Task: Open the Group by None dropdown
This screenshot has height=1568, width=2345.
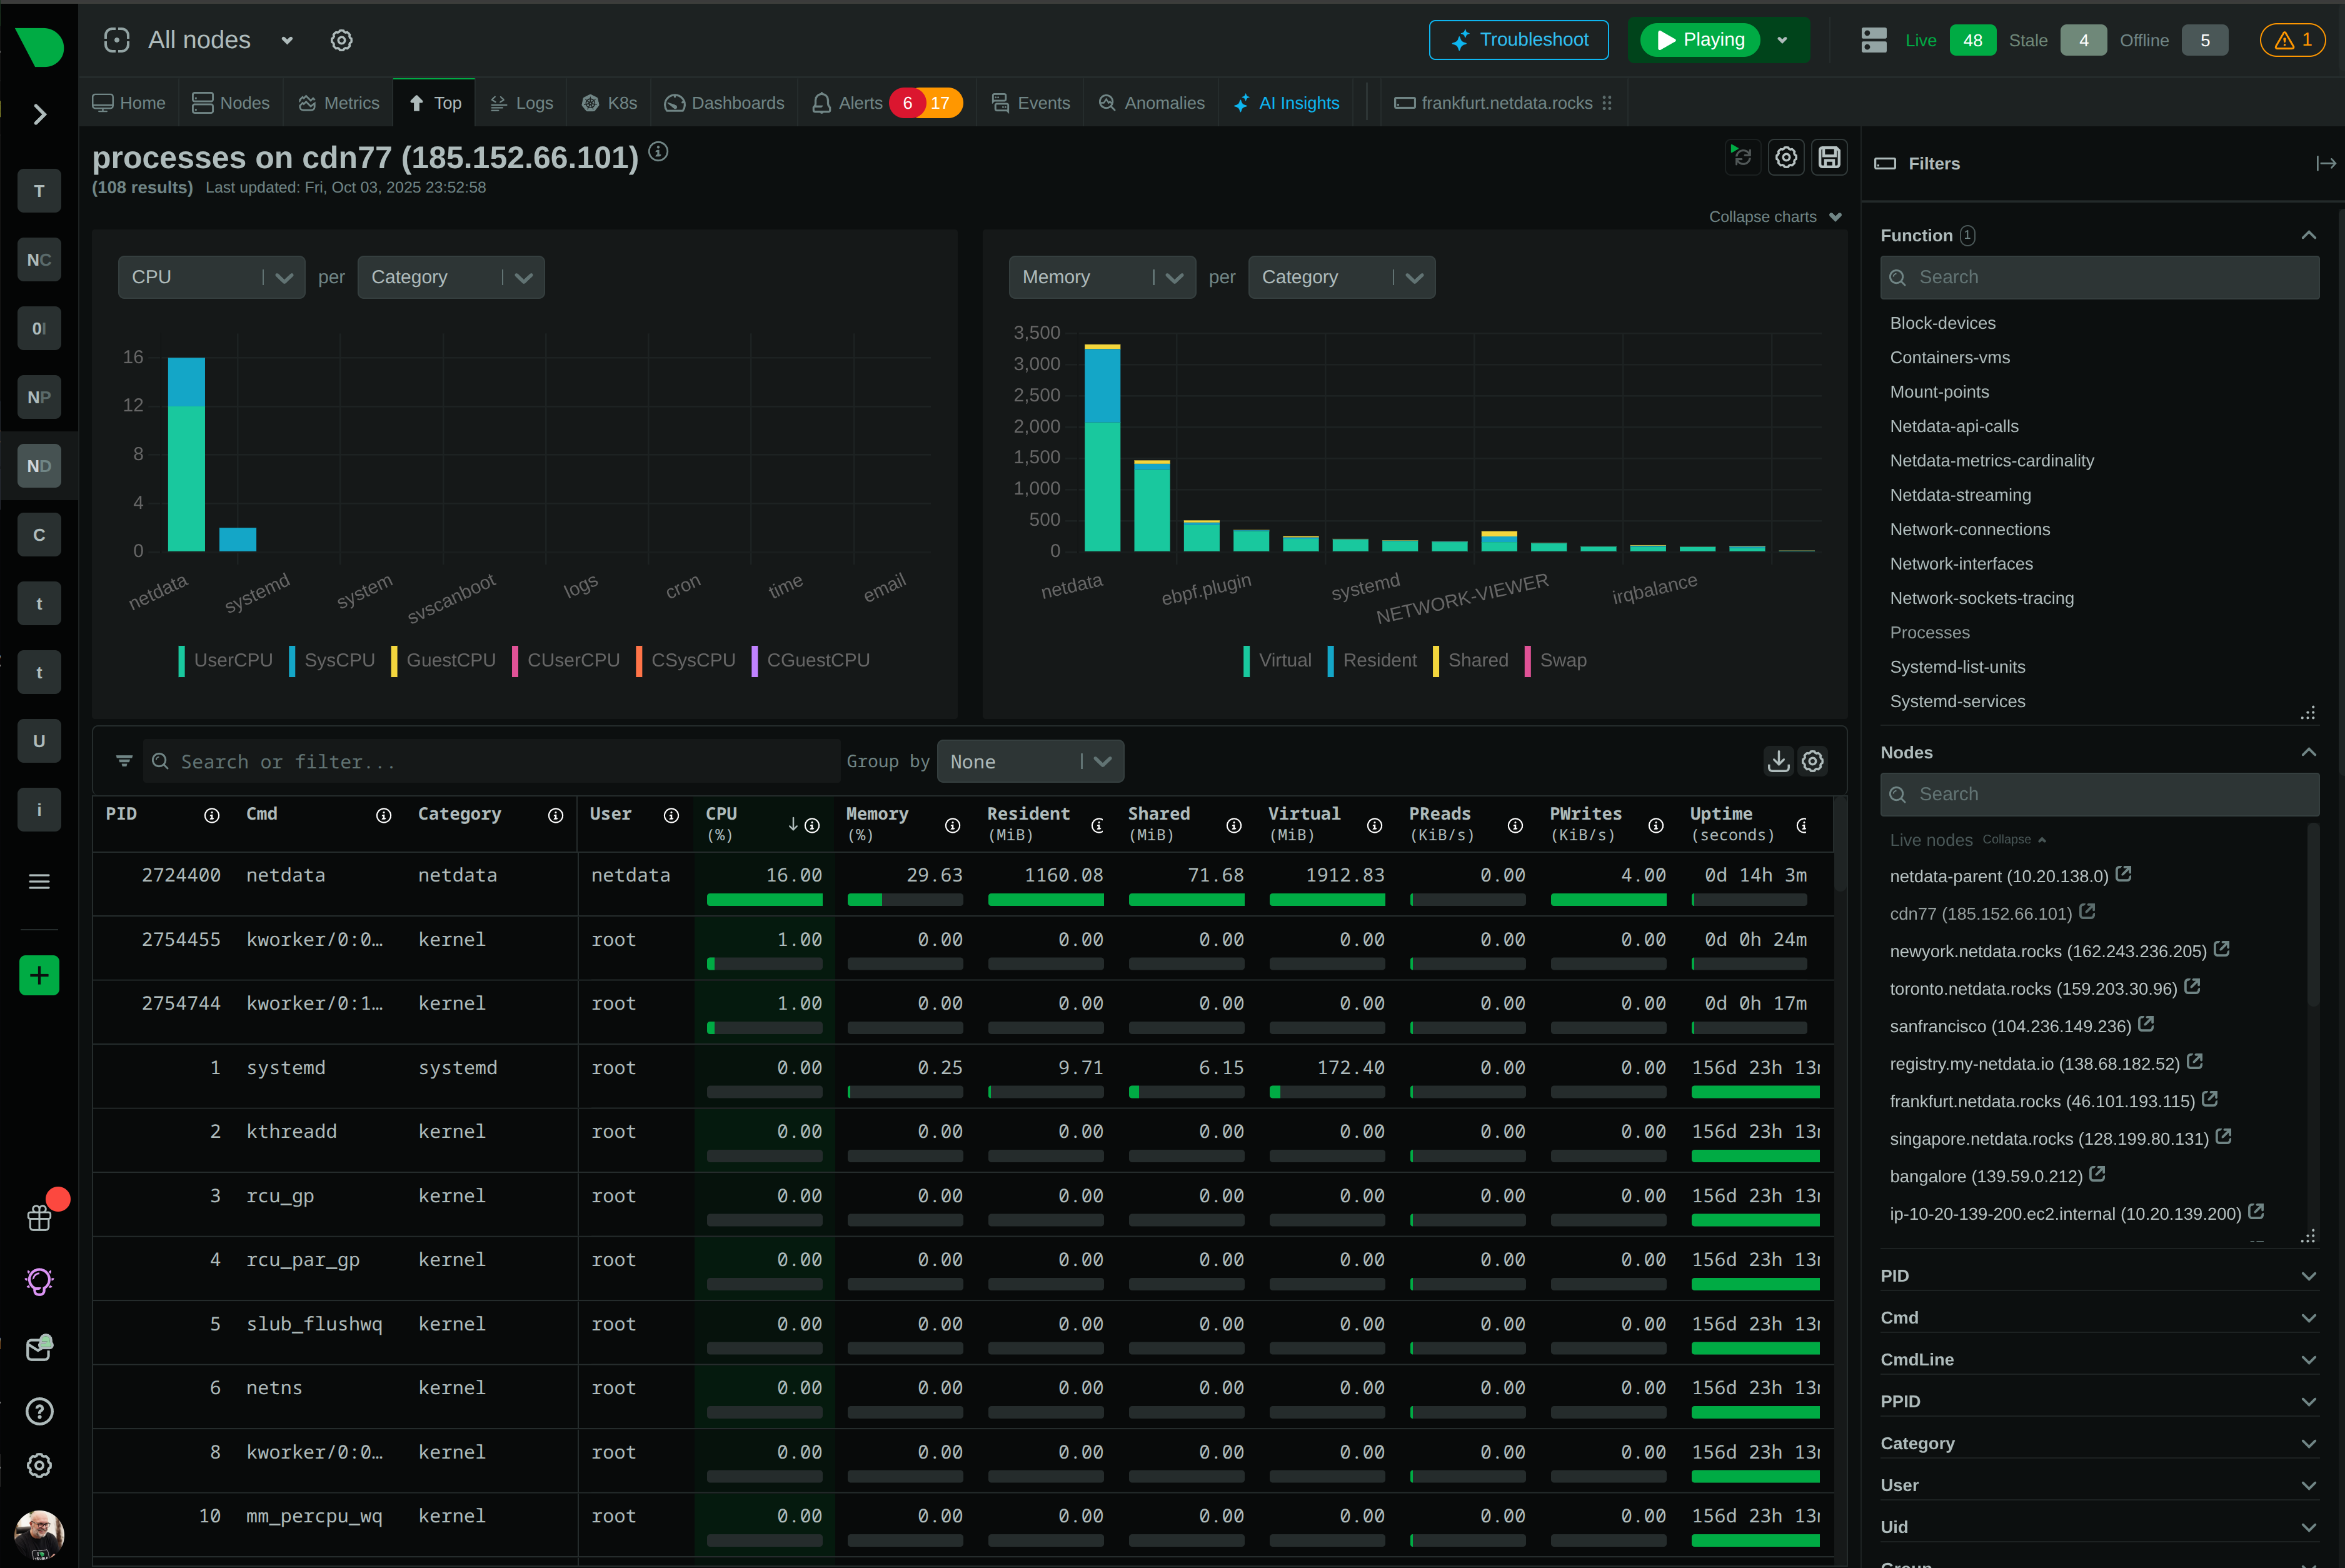Action: pos(1030,761)
